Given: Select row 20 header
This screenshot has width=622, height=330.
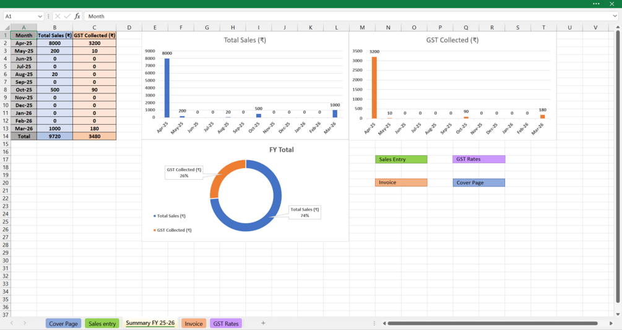Looking at the screenshot, I should pyautogui.click(x=5, y=183).
